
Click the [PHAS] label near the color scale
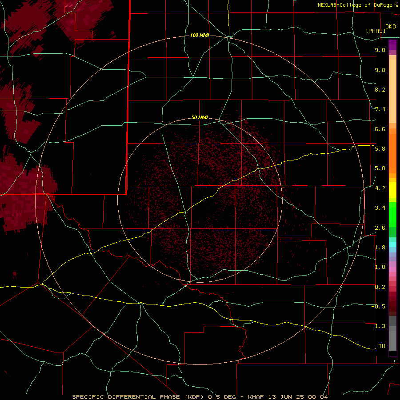376,31
